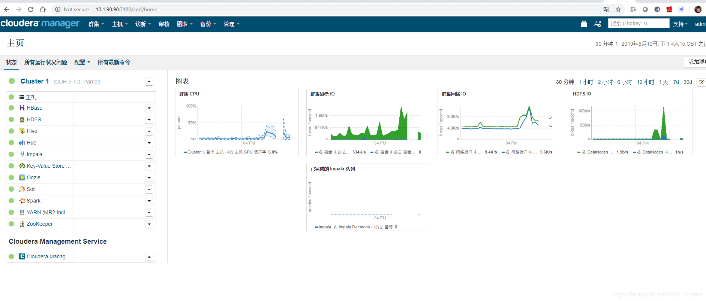Click the Impala service icon
Screen dimensions: 706x301
pyautogui.click(x=22, y=154)
